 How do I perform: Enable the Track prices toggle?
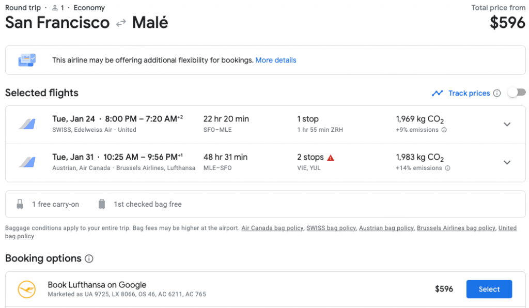(x=517, y=93)
